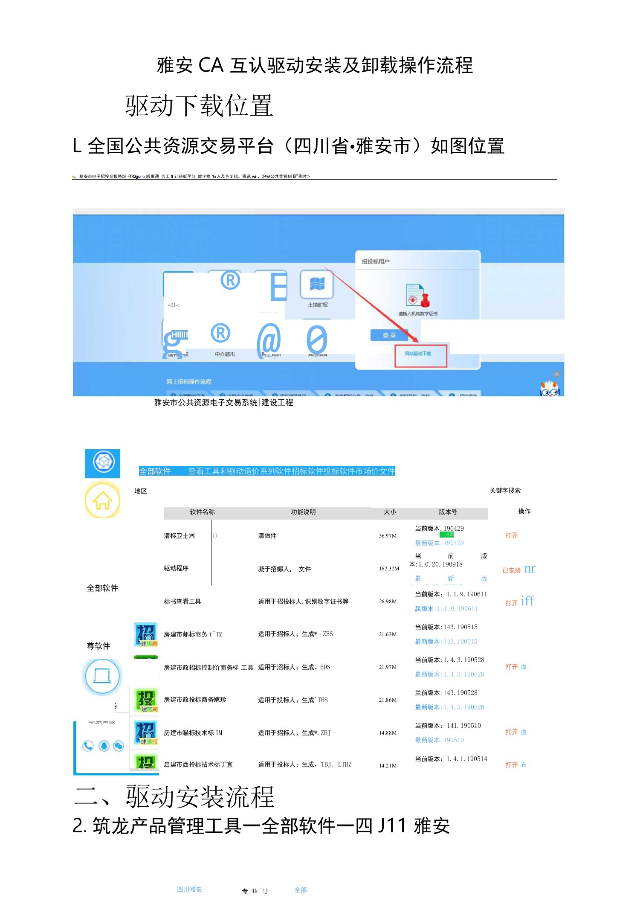Click the 最新版本.190510 link
Image resolution: width=640 pixels, height=901 pixels.
pos(439,740)
